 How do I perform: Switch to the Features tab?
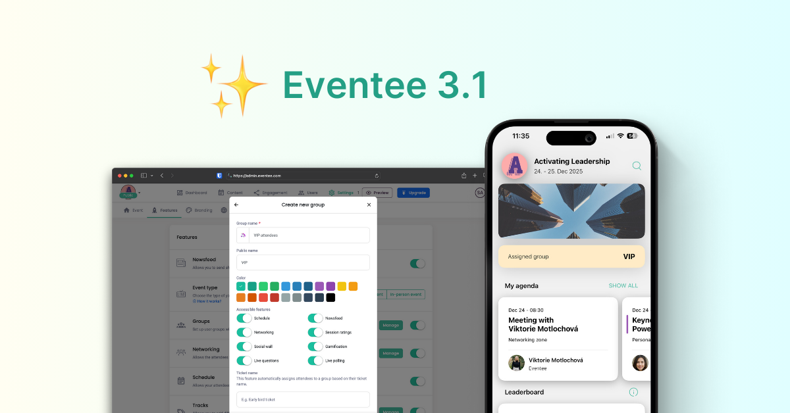click(x=165, y=210)
